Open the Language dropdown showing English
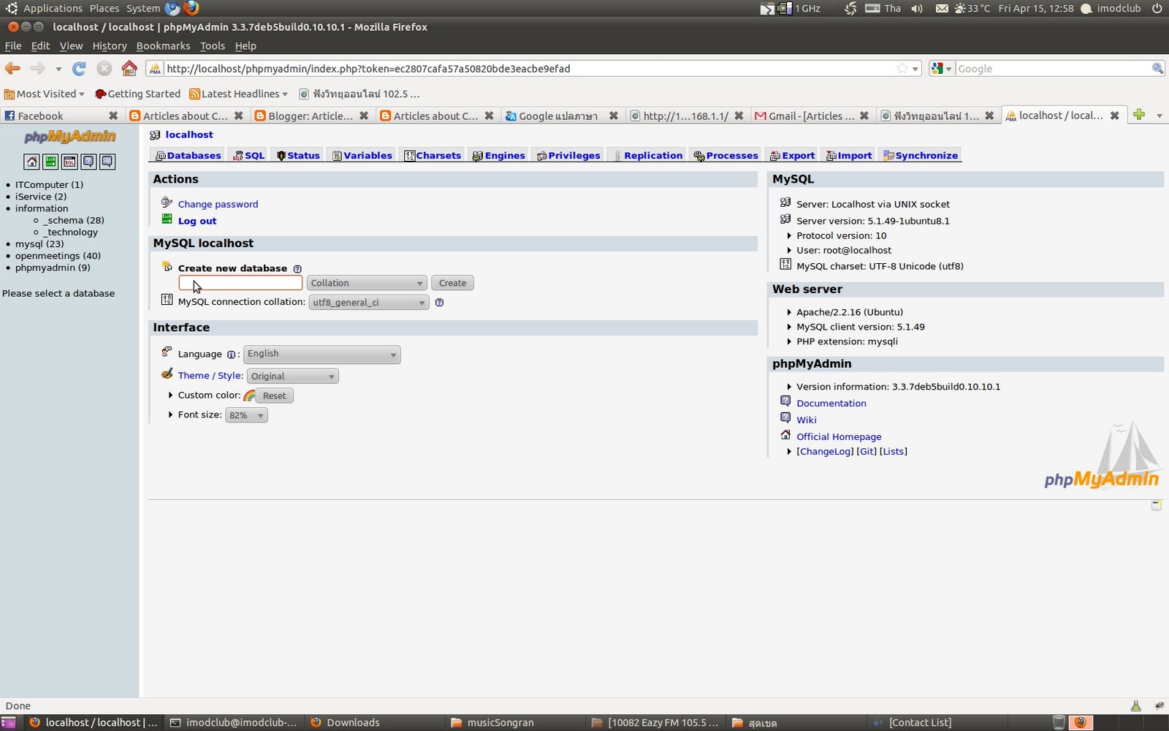 (321, 355)
